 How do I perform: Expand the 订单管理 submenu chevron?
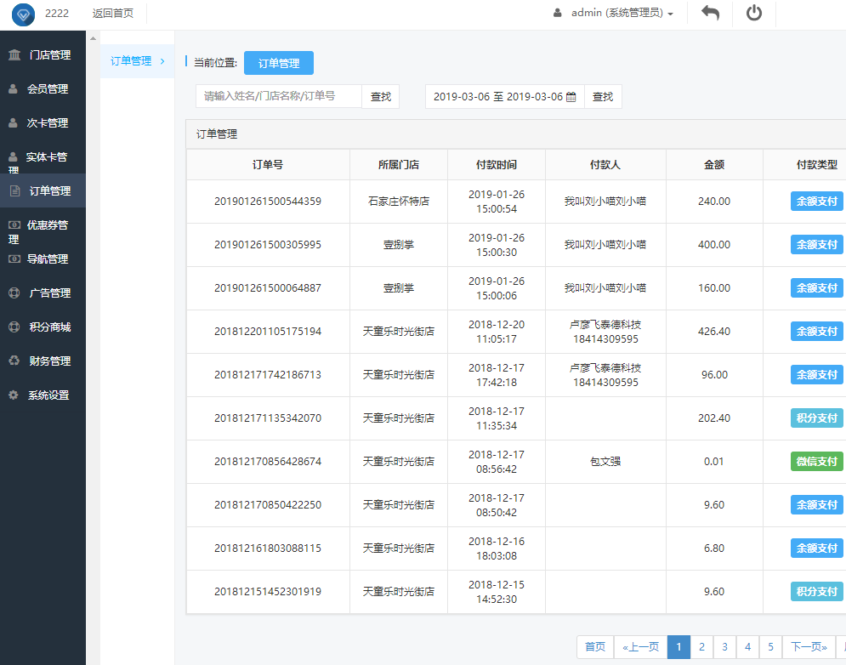[x=162, y=61]
